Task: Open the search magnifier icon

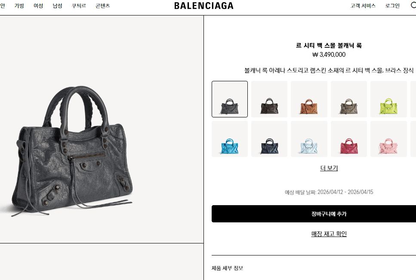Action: (413, 6)
